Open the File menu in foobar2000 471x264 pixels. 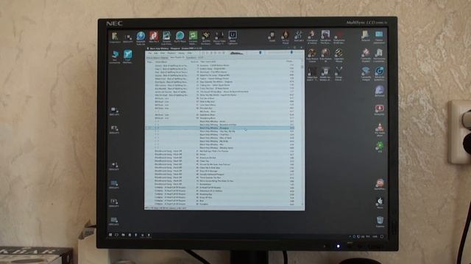click(150, 53)
